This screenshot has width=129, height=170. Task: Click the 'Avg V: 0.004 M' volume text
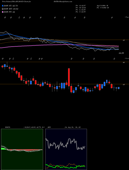point(102,6)
